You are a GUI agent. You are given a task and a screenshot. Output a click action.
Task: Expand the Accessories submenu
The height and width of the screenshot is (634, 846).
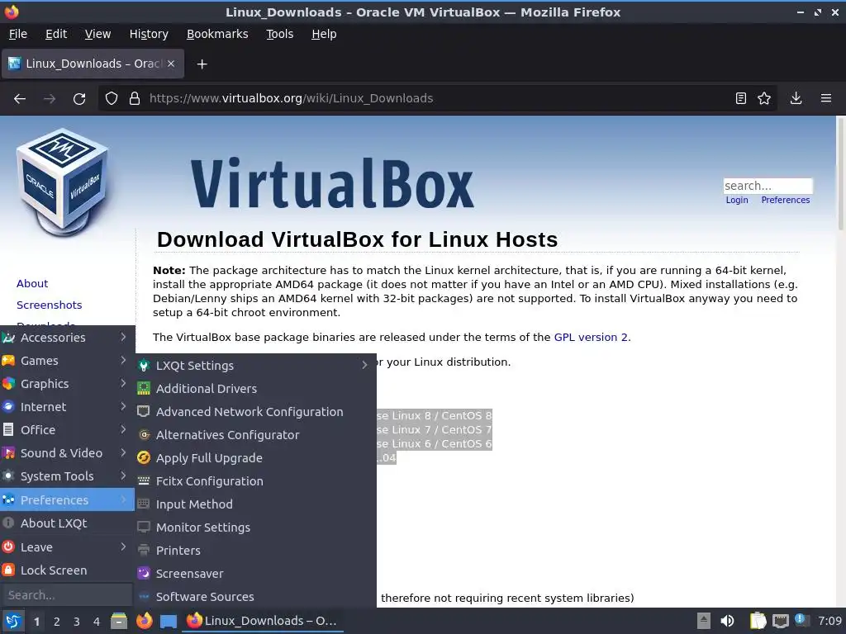(x=67, y=338)
